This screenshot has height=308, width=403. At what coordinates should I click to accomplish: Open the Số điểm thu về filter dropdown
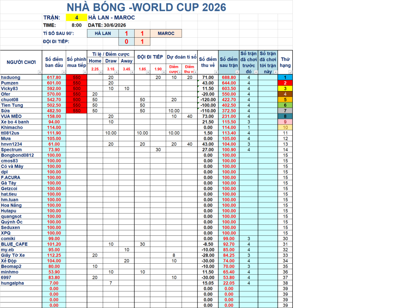click(x=216, y=72)
